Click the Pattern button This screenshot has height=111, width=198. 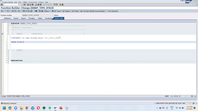click(x=47, y=11)
